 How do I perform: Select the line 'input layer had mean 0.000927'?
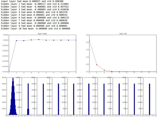click(x=32, y=1)
